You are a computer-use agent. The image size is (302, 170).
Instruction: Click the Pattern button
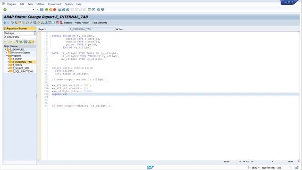[68, 23]
